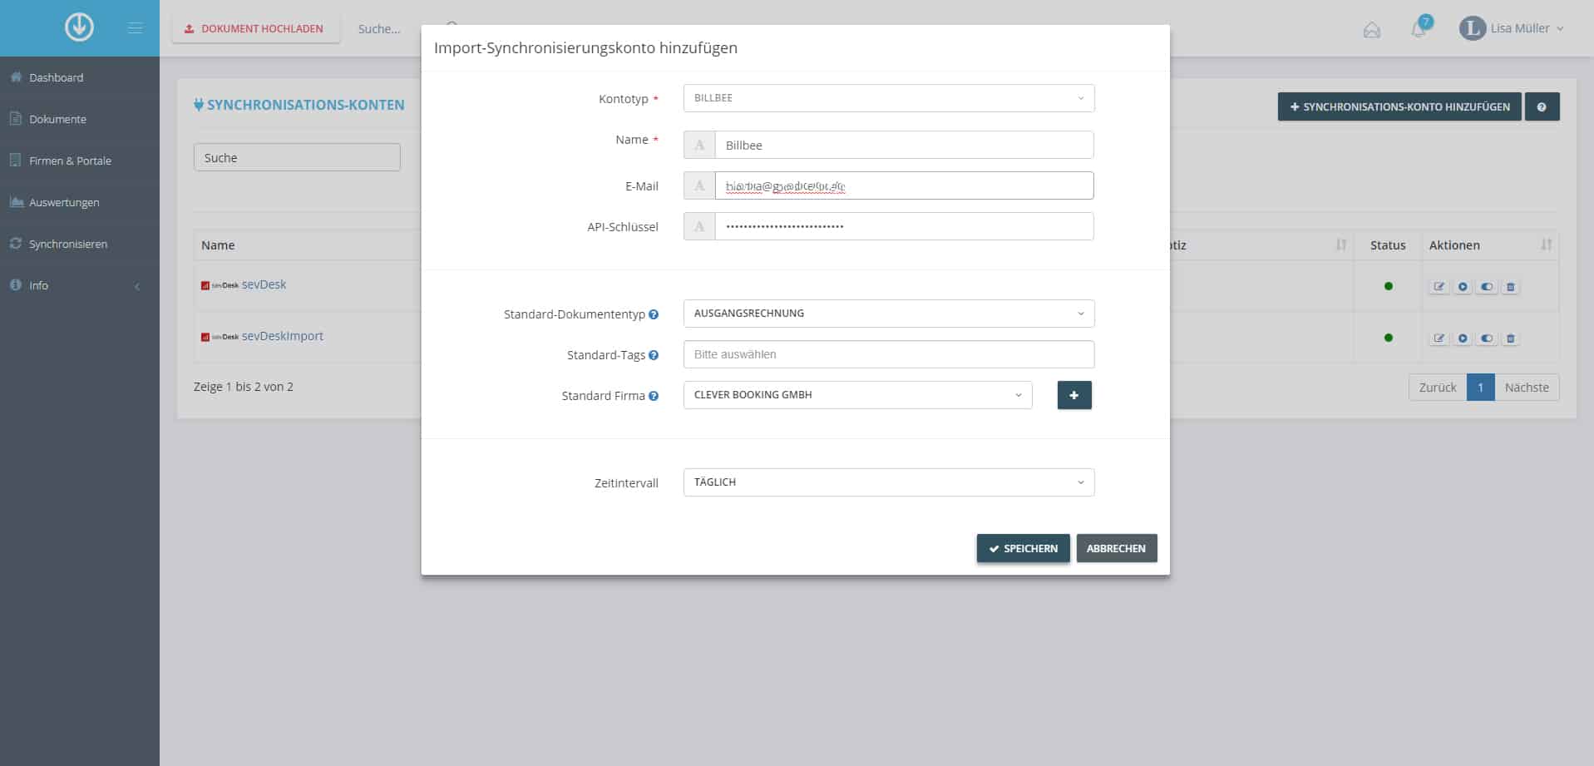
Task: Click the E-Mail input field
Action: point(904,185)
